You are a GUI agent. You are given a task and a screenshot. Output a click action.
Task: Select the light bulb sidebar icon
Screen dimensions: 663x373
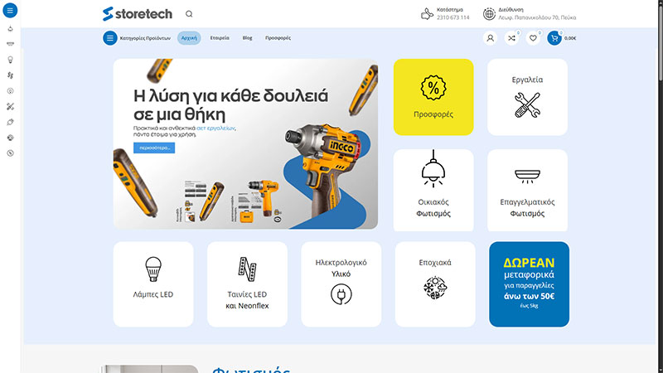[10, 60]
